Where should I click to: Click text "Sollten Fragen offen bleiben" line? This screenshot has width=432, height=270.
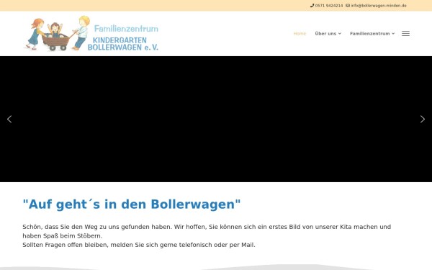139,245
